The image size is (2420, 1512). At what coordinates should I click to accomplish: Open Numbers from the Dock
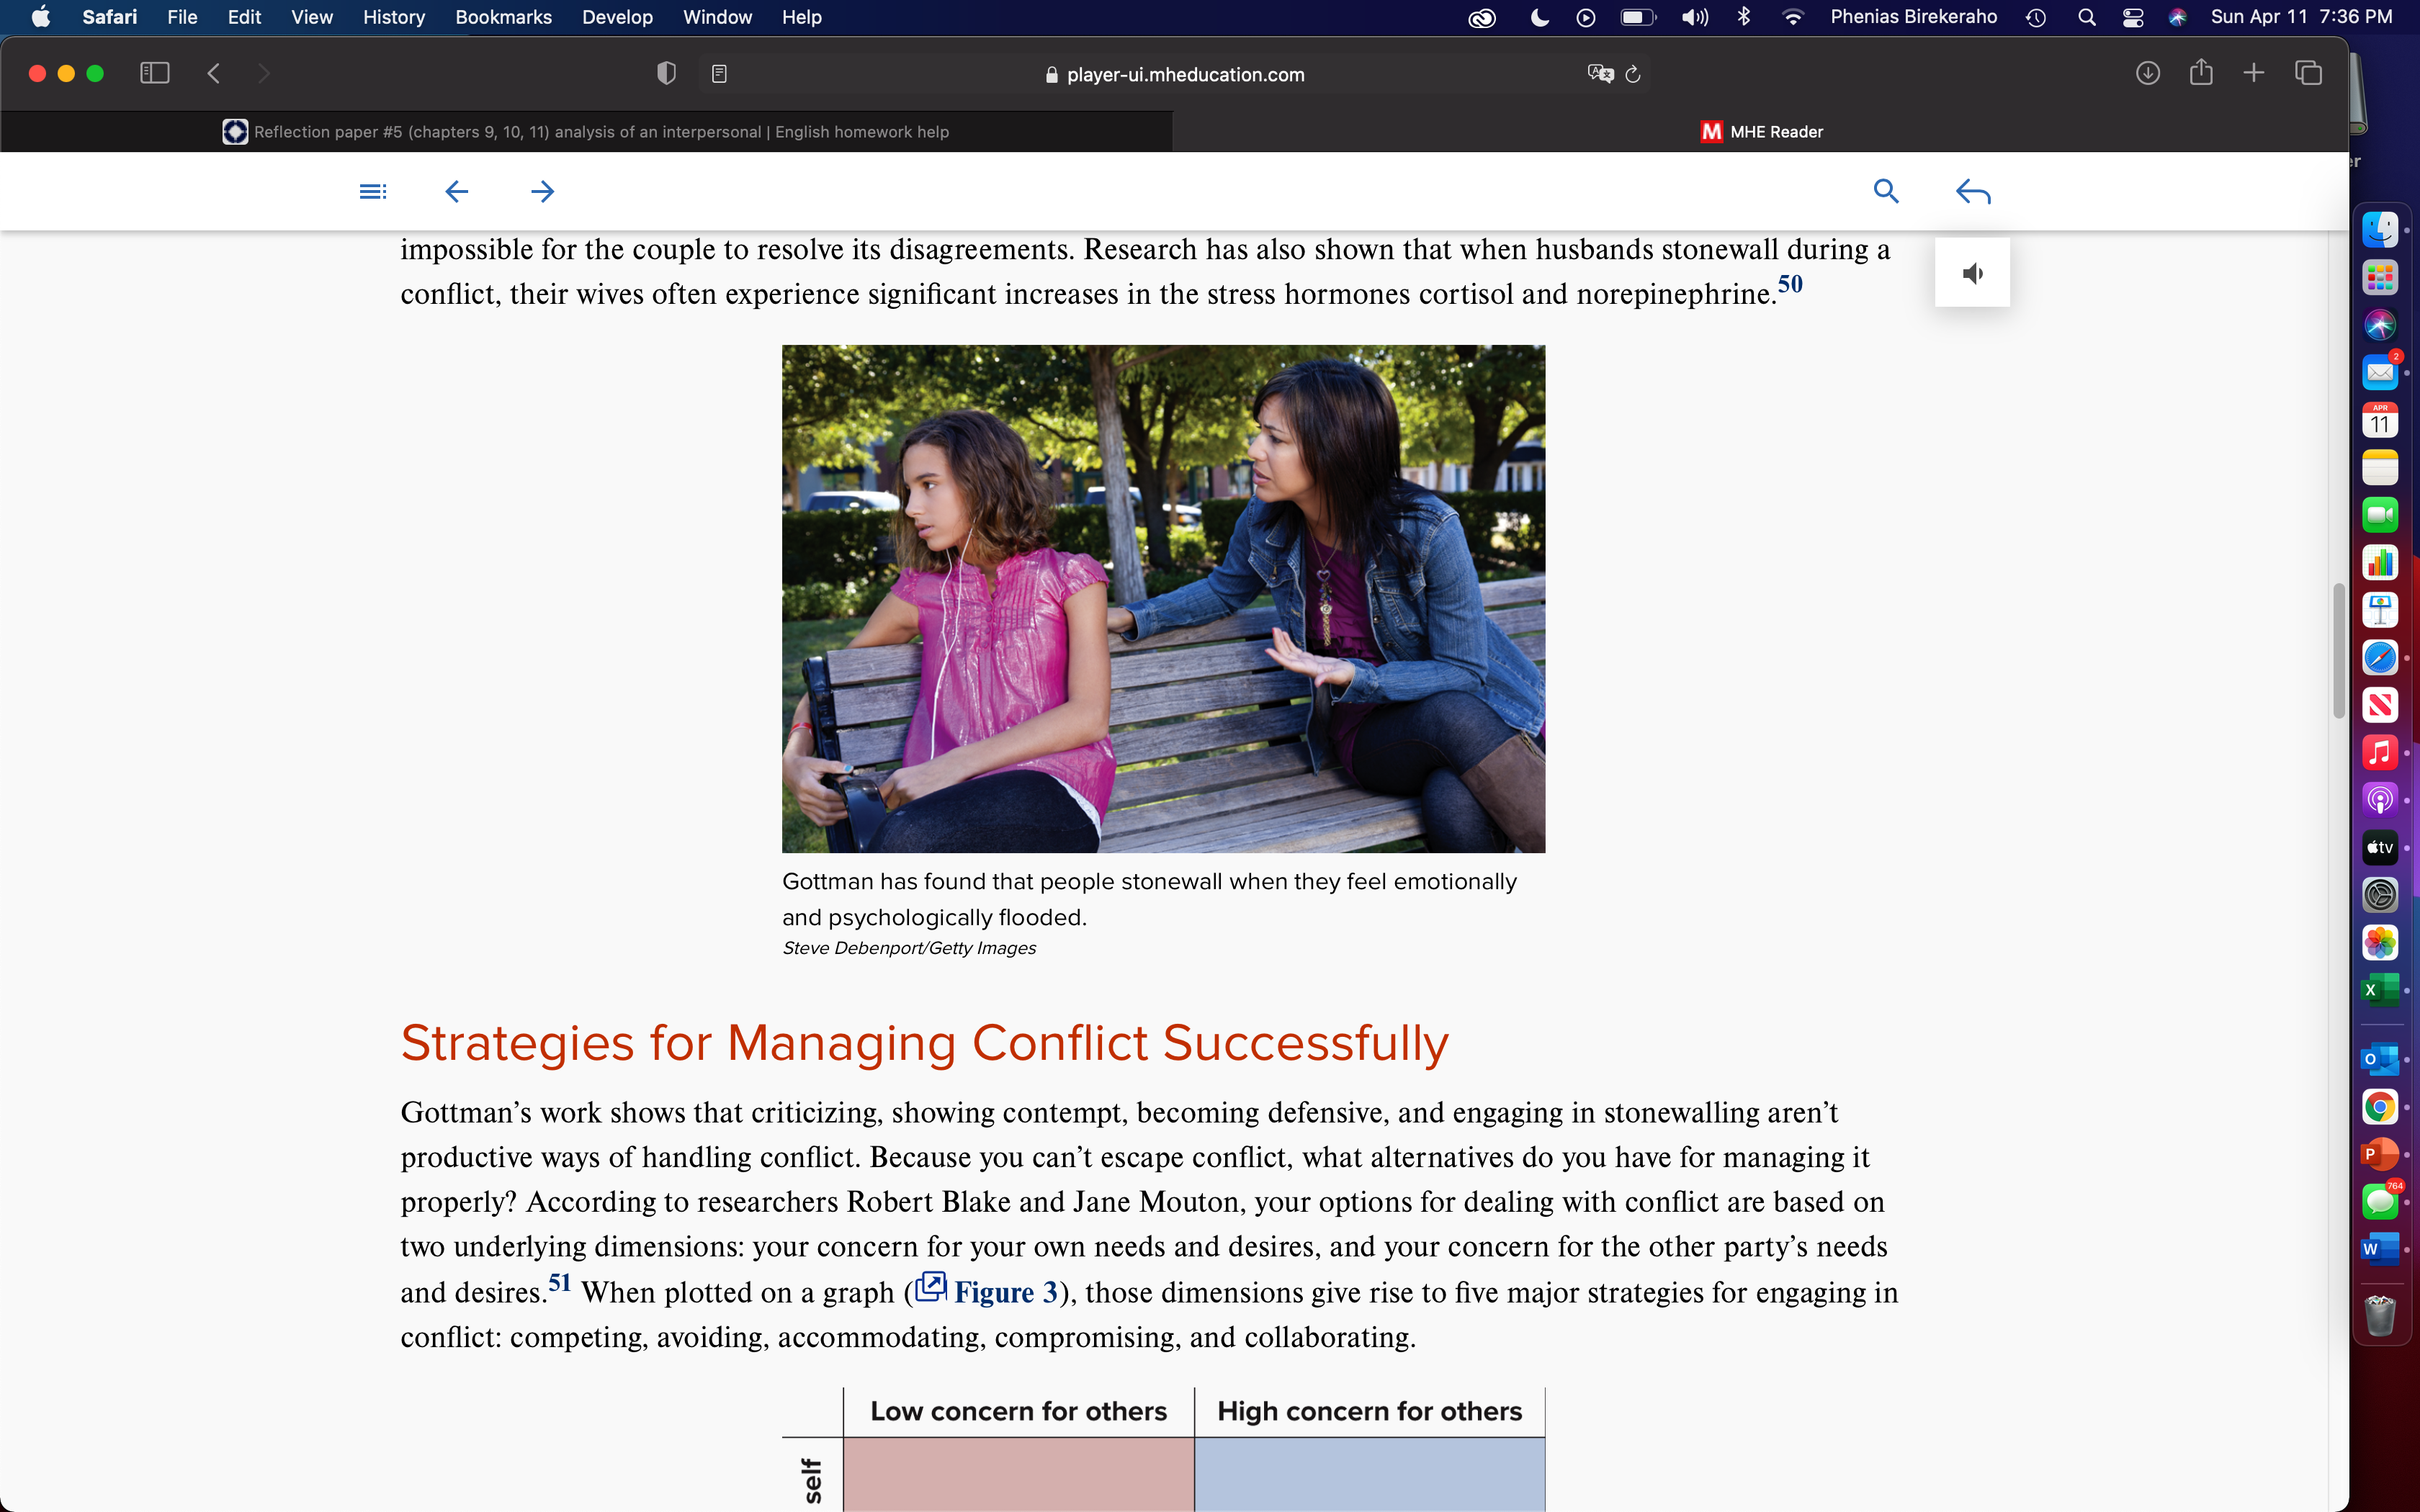(2380, 562)
